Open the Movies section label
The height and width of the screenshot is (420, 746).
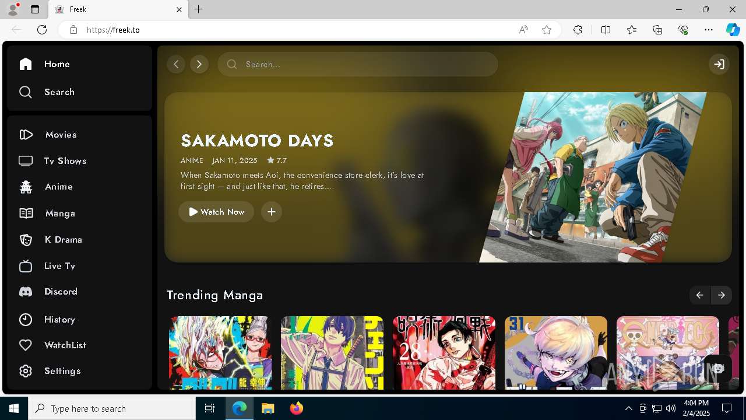tap(61, 135)
